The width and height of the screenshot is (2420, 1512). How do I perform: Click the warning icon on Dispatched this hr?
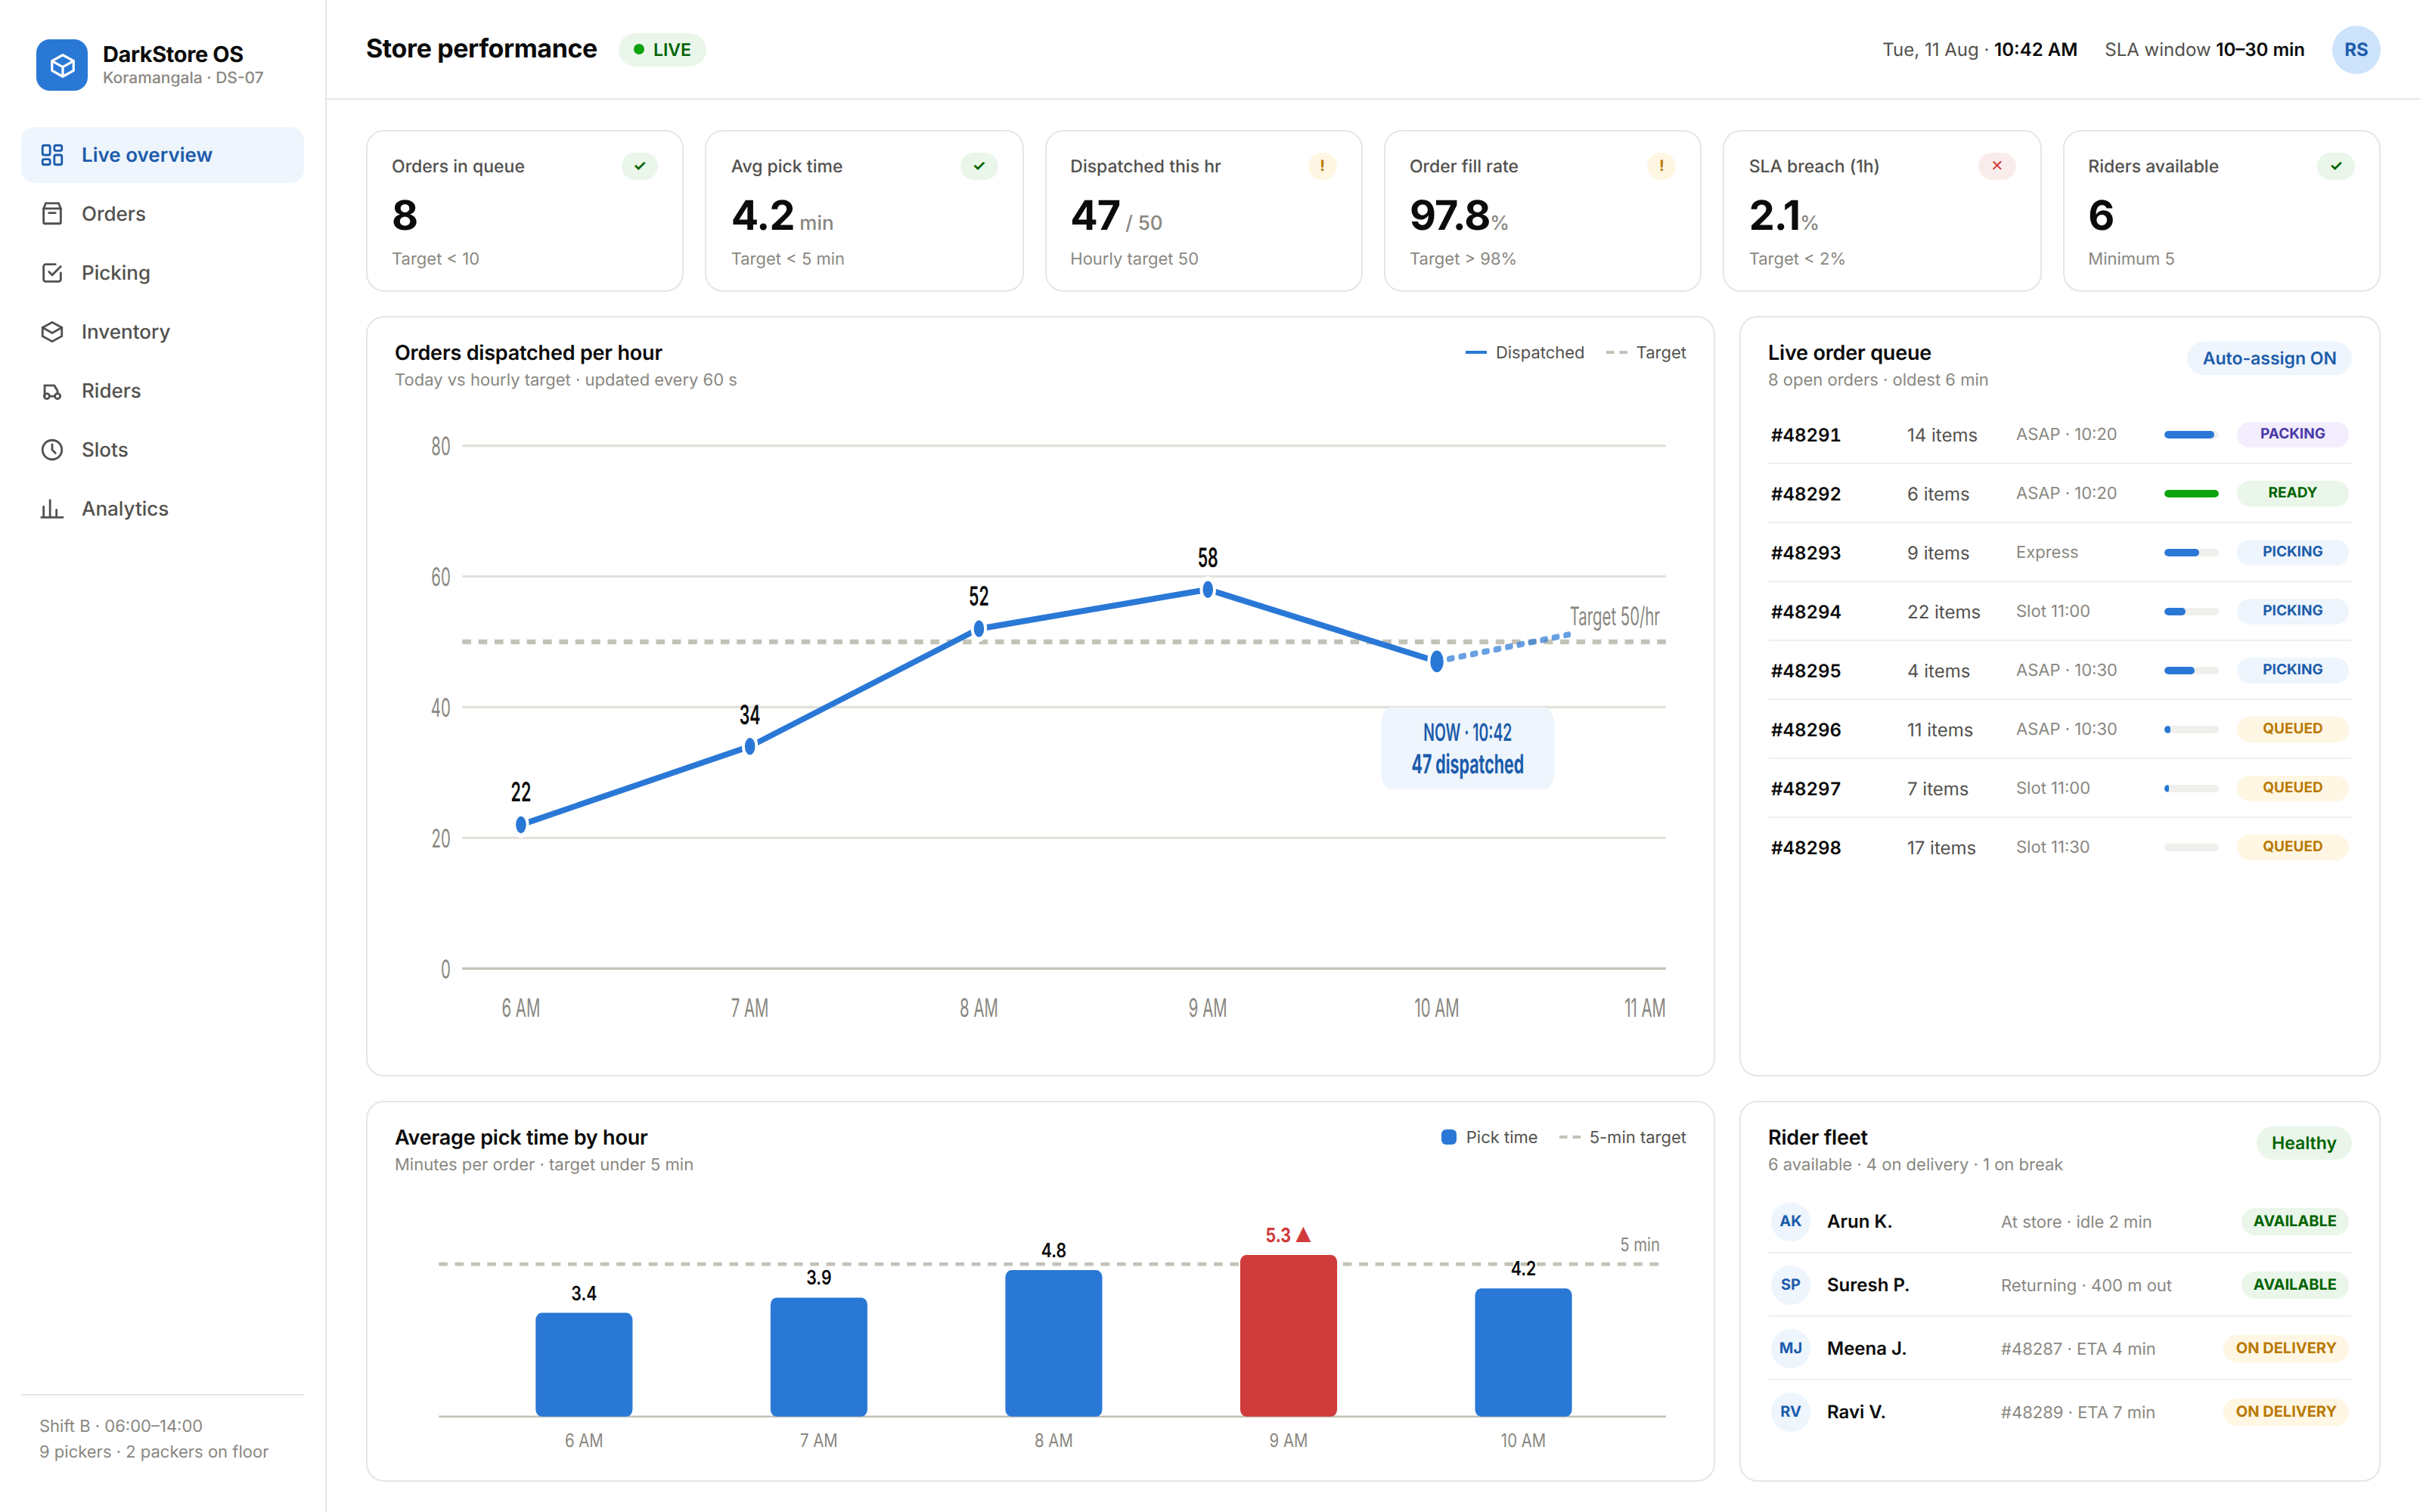click(x=1322, y=166)
